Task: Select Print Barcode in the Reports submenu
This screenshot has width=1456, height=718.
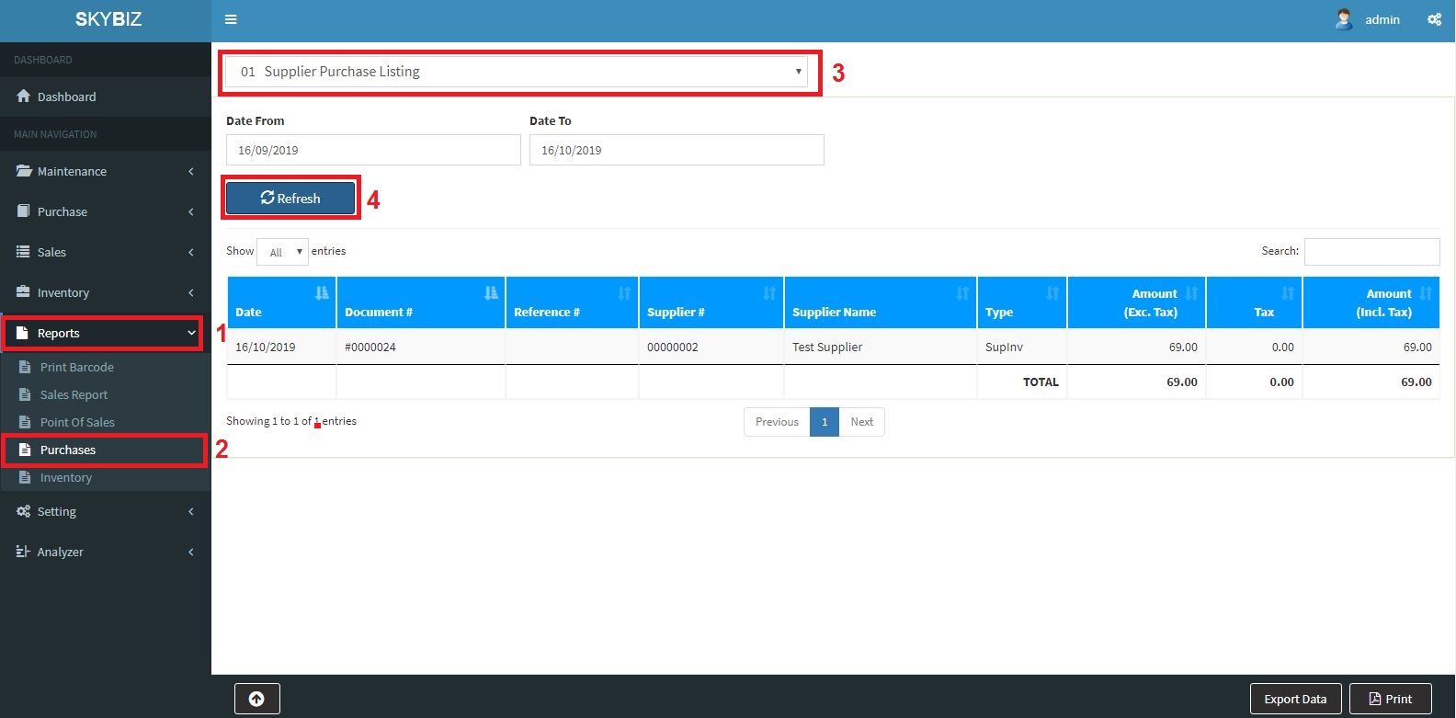Action: 76,367
